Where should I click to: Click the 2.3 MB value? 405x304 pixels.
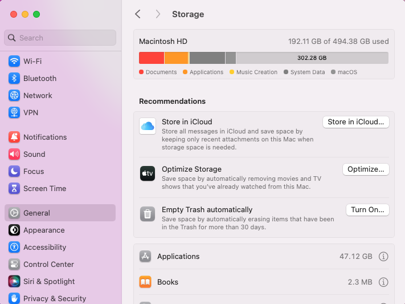tap(360, 282)
